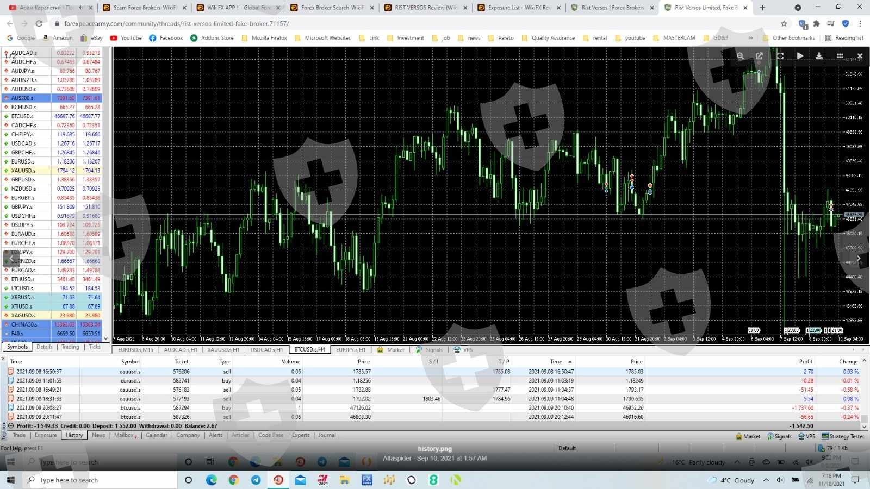Toggle the thumbnails grid in viewer
This screenshot has height=489, width=870.
click(840, 56)
